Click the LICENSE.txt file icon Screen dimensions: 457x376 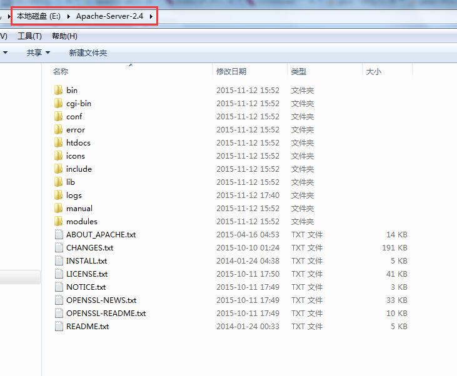point(59,274)
